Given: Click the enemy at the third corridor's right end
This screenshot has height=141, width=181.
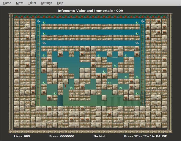Looking at the screenshot, I should point(137,43).
